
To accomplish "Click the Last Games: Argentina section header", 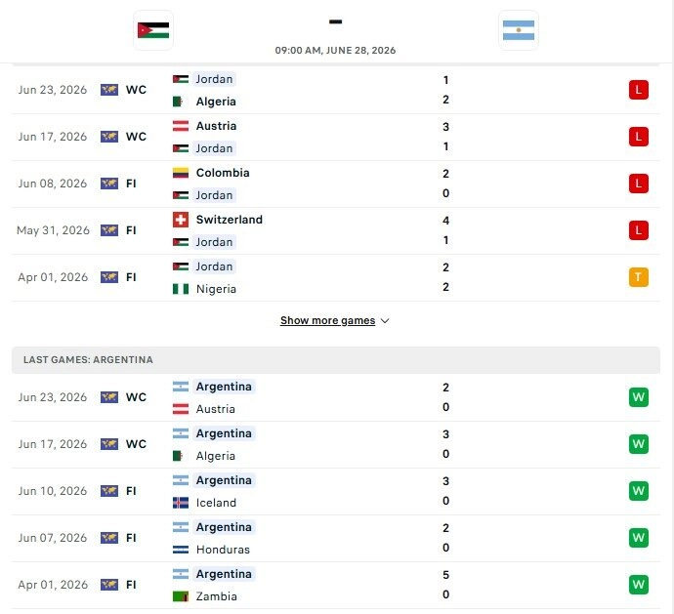I will pos(336,360).
